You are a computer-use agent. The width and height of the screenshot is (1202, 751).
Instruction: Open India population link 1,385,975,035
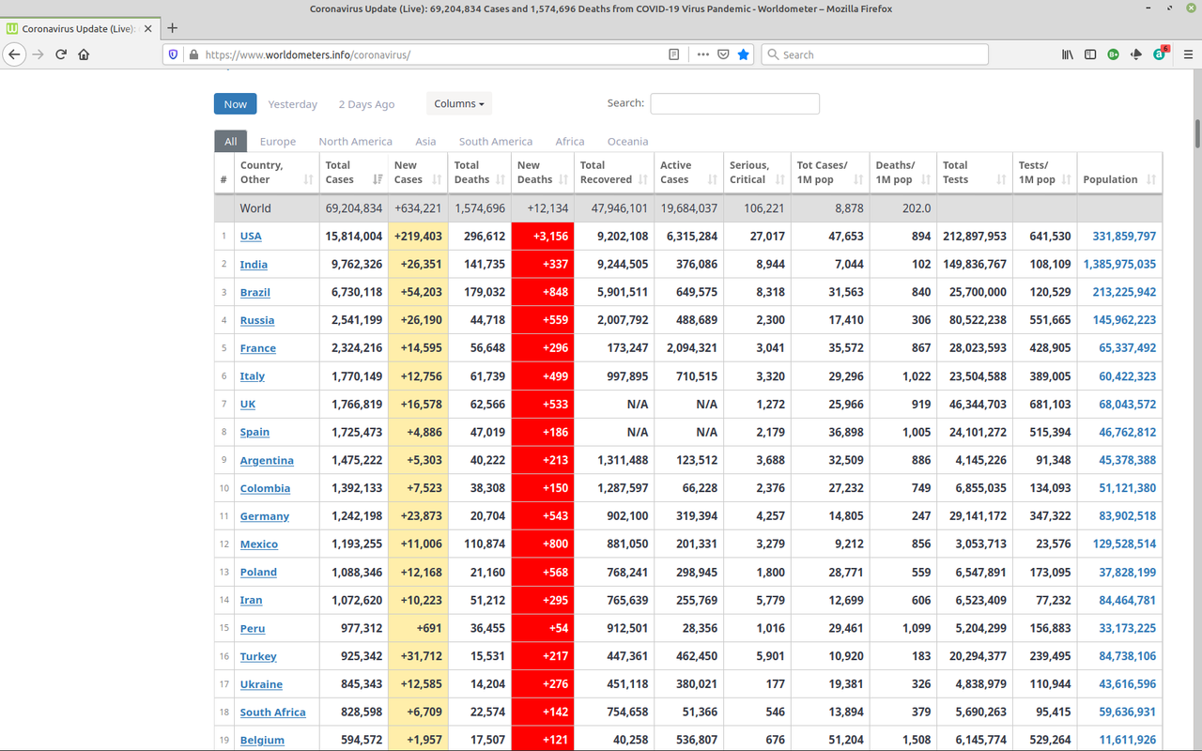pyautogui.click(x=1119, y=264)
